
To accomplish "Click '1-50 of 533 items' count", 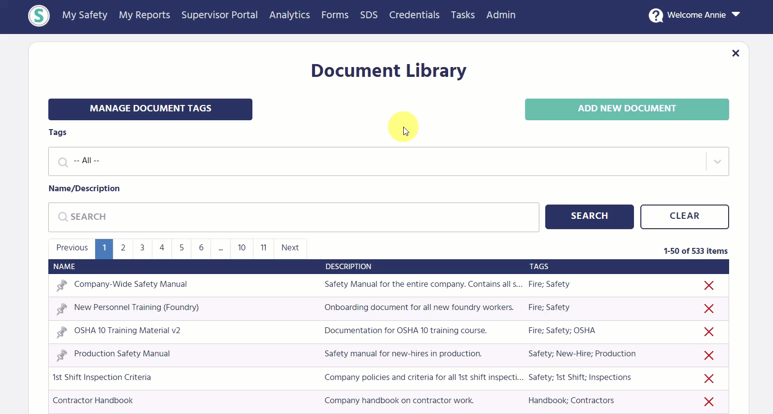I will [696, 251].
